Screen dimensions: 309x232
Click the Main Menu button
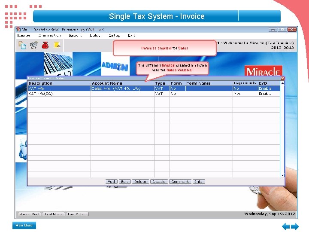[24, 225]
